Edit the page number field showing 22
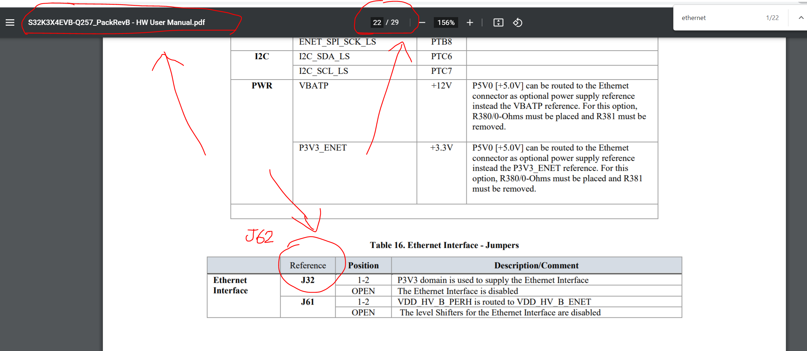 coord(377,22)
